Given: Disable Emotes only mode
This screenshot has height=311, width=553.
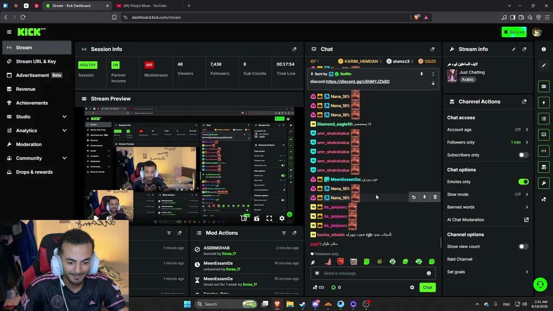Looking at the screenshot, I should click(x=523, y=182).
